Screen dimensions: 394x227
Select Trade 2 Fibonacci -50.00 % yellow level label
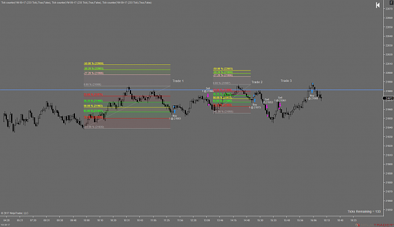click(x=223, y=68)
